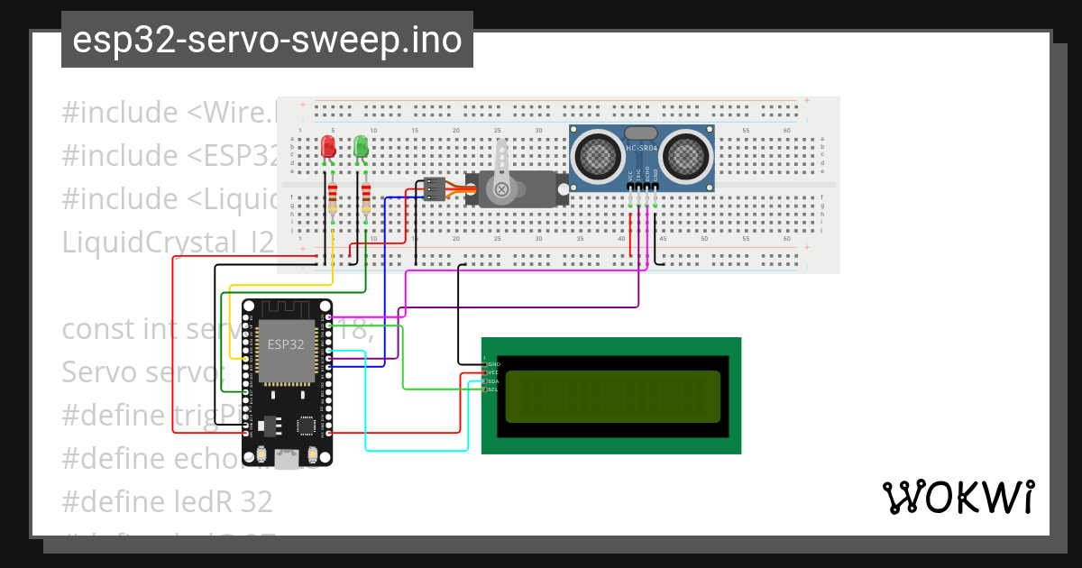The width and height of the screenshot is (1082, 568).
Task: Click the esp32-servo-sweep.ino tab title
Action: click(x=266, y=39)
